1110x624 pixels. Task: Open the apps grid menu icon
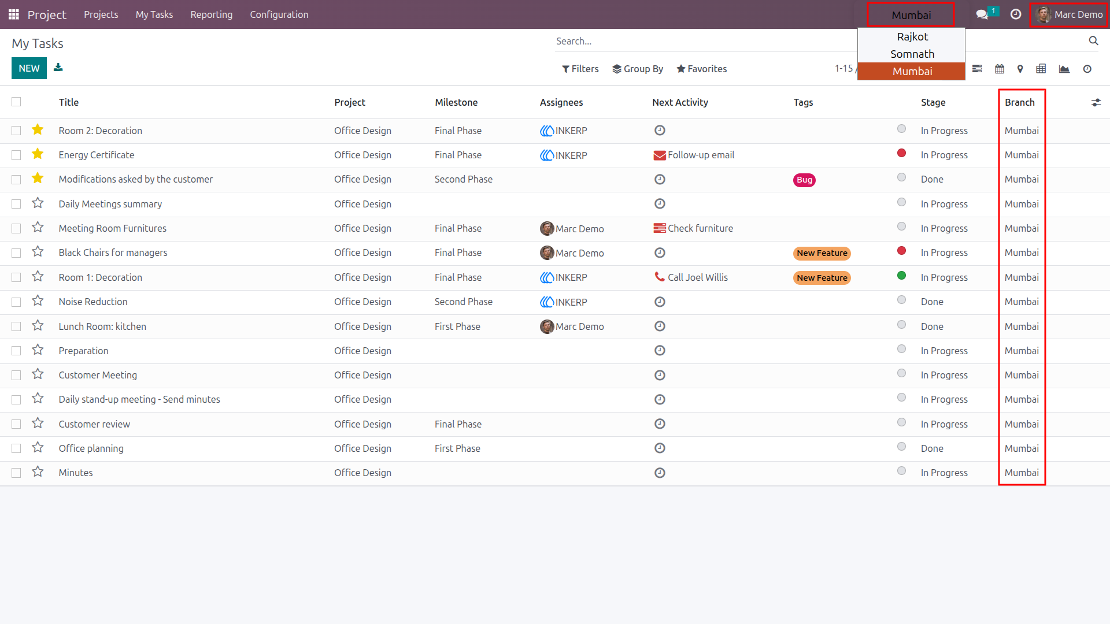tap(14, 14)
